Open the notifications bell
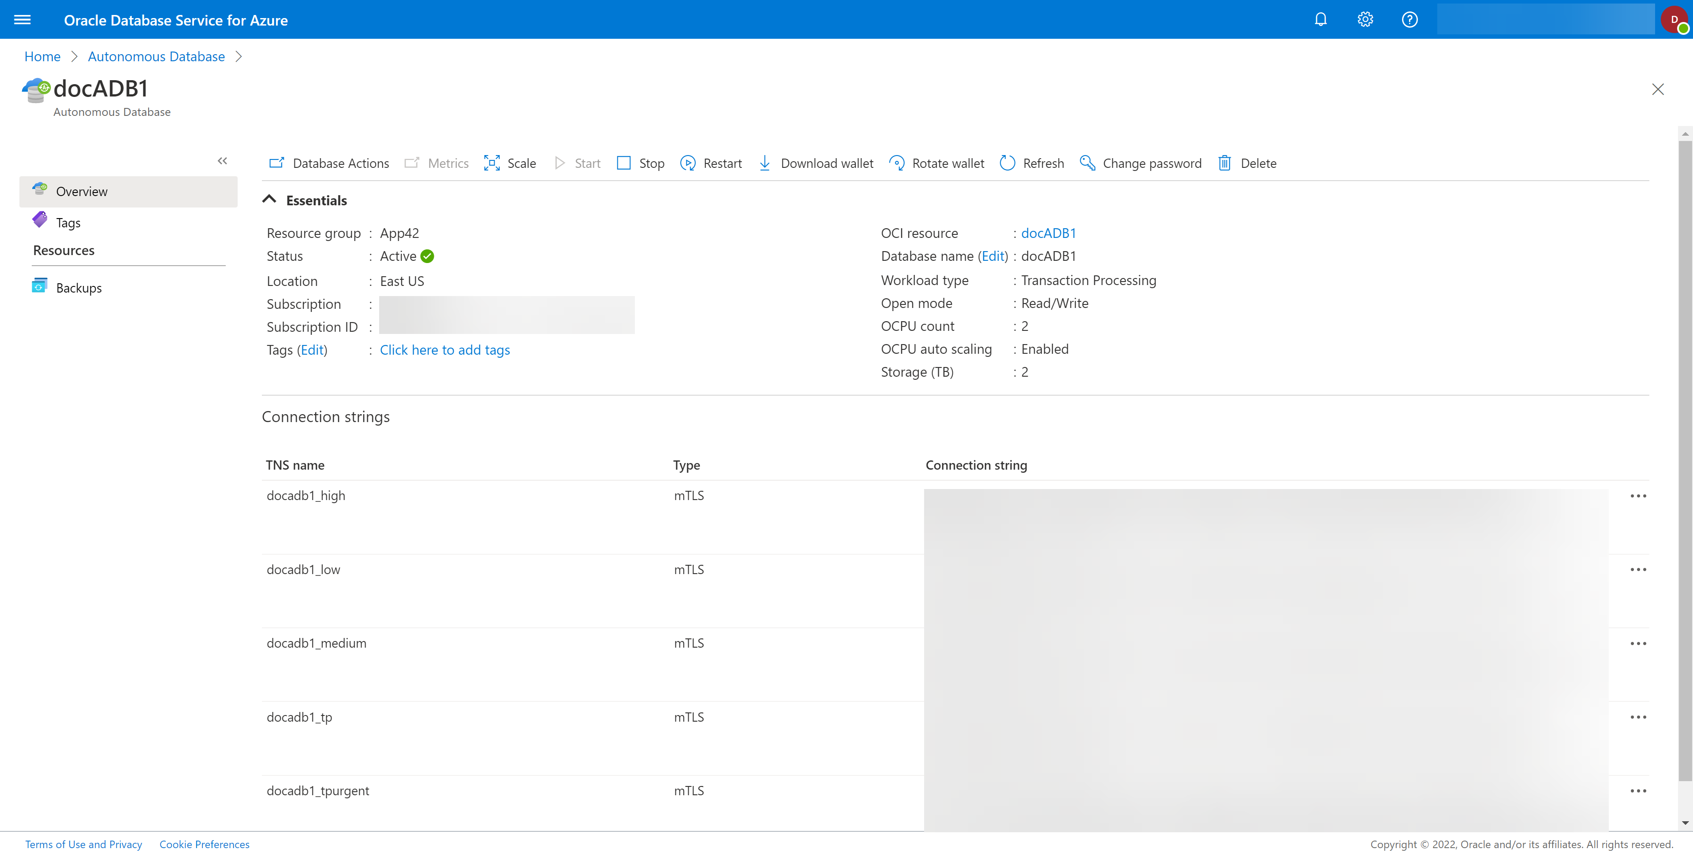 (1320, 20)
